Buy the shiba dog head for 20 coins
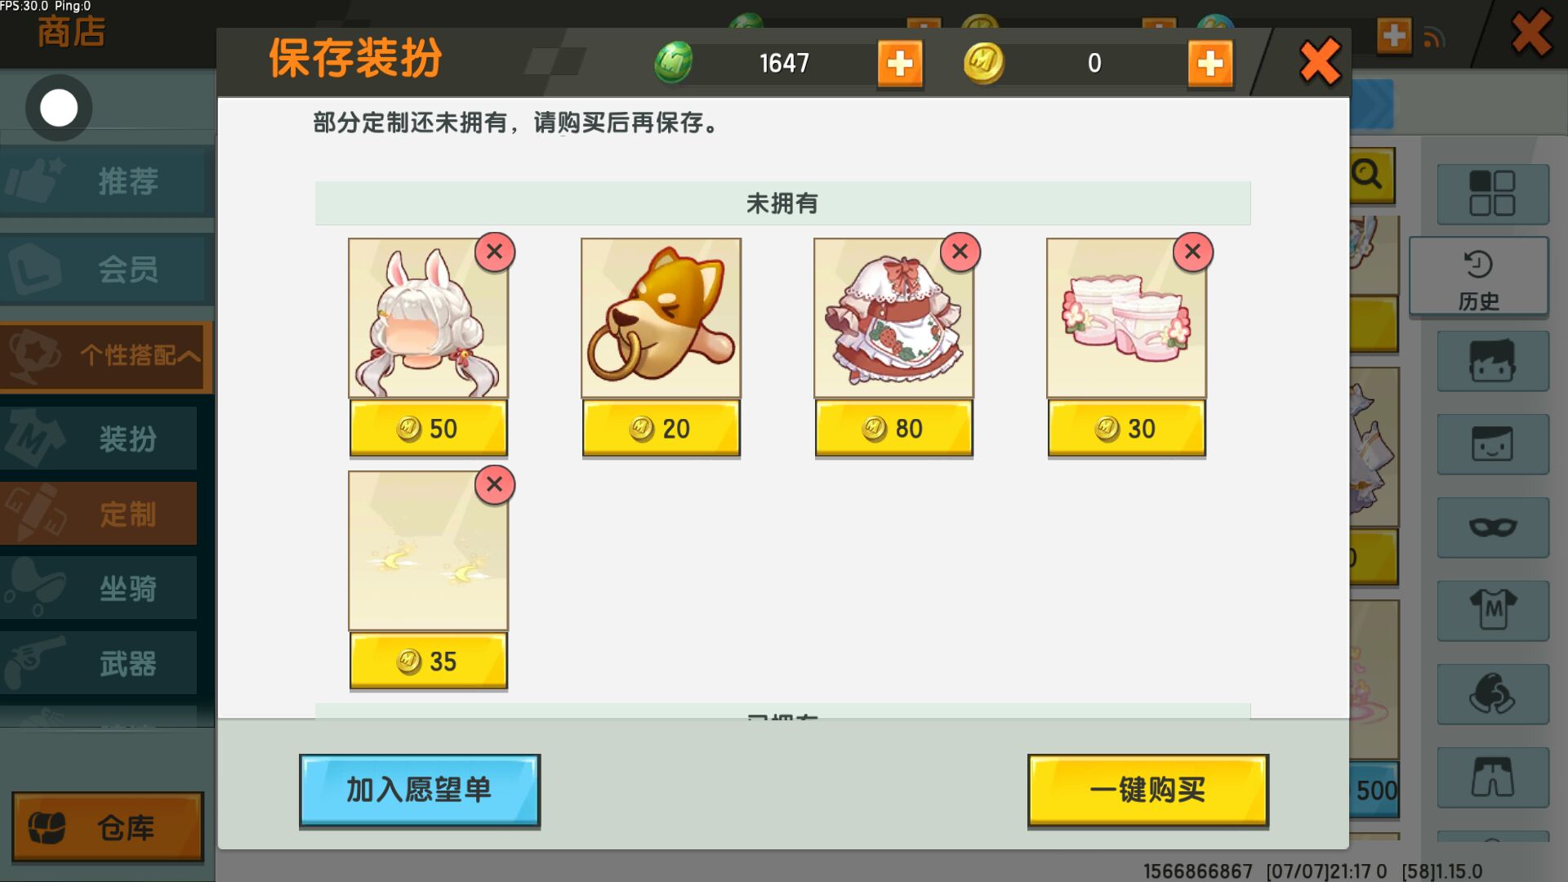1568x882 pixels. [x=661, y=429]
